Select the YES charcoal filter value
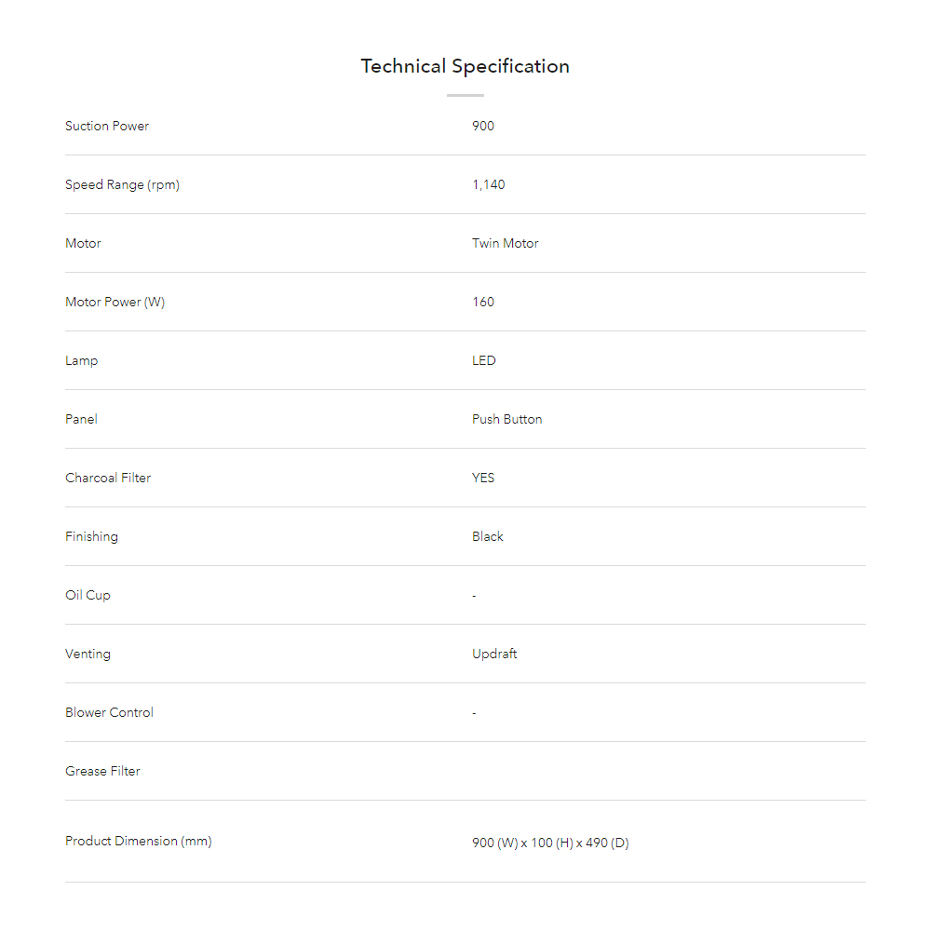This screenshot has height=931, width=931. click(483, 478)
